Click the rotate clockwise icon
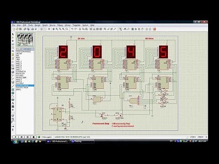The image size is (219, 164). coord(13,116)
